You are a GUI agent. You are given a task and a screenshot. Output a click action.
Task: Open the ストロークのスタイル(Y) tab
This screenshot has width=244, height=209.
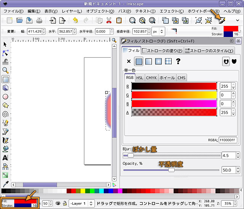(209, 50)
